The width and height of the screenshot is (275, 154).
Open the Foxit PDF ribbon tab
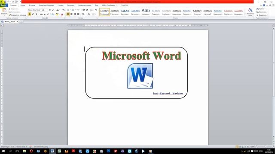(125, 5)
